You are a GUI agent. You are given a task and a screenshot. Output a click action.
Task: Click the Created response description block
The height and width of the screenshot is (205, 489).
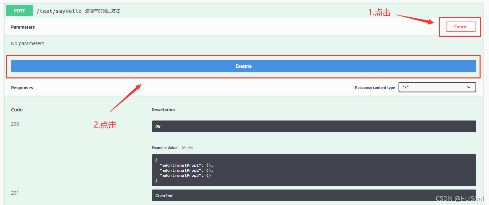point(314,196)
